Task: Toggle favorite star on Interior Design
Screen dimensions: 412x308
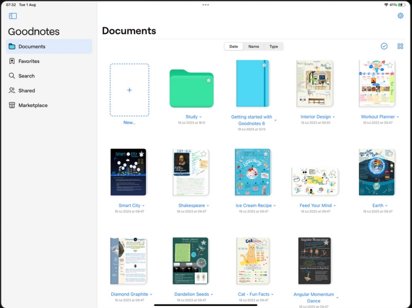Action: click(x=328, y=65)
